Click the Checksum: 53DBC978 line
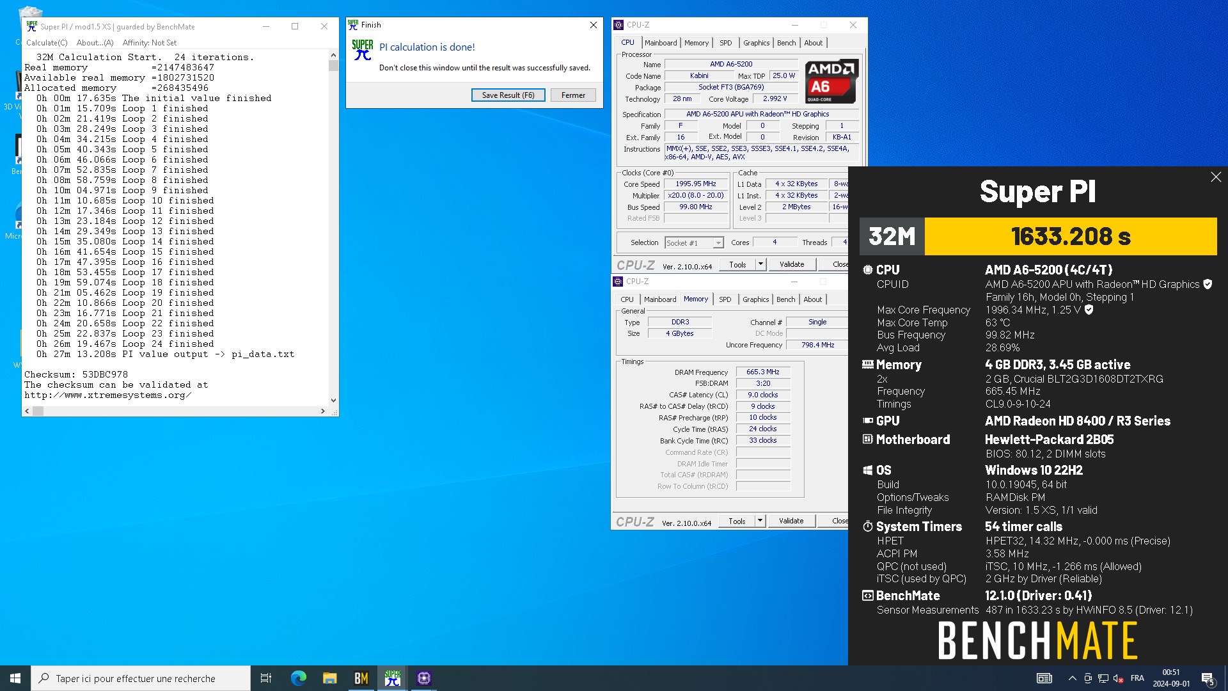 point(76,374)
